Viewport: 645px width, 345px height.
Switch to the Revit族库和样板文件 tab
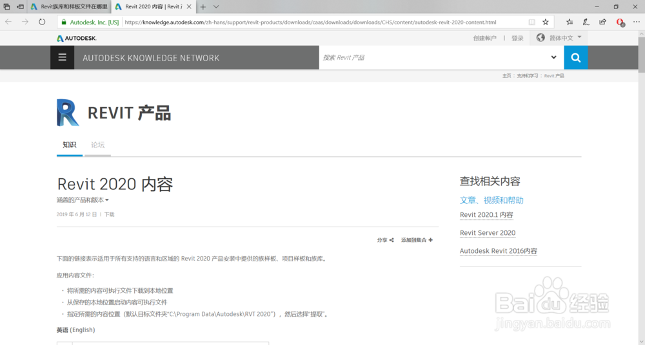[70, 6]
